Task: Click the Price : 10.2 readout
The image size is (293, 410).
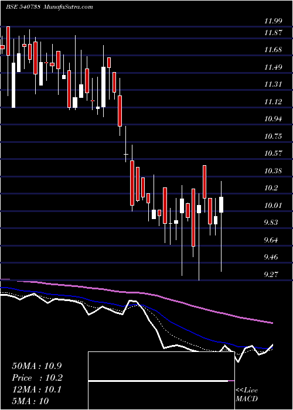Action: (x=37, y=378)
